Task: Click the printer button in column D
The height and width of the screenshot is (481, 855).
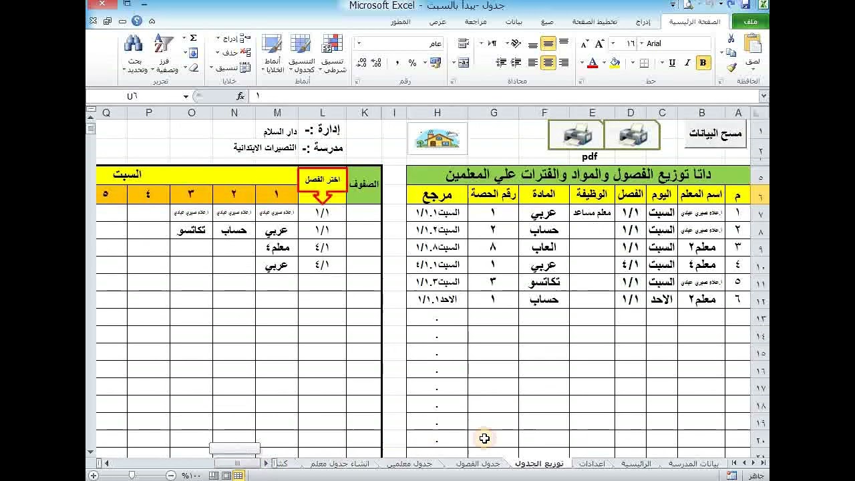Action: pos(631,135)
